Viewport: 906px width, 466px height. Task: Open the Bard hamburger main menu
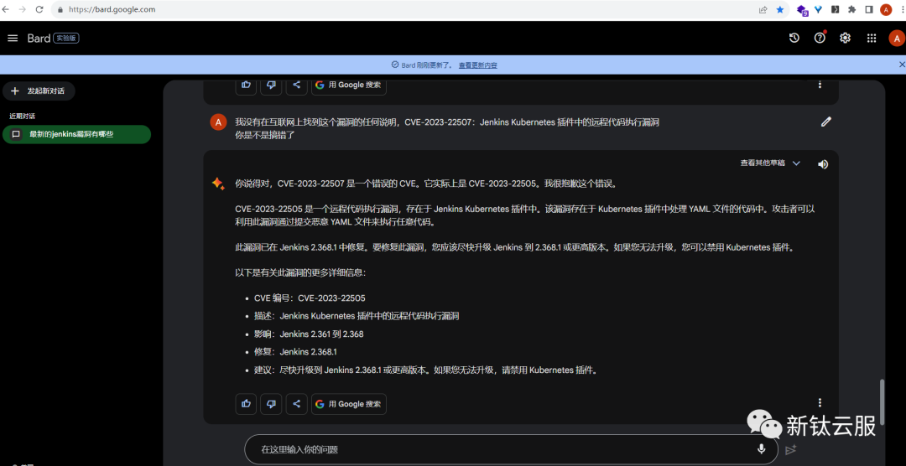pos(13,38)
